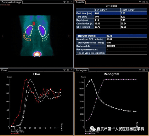Maximize the Flow panel
149x136 pixels.
(x=68, y=70)
